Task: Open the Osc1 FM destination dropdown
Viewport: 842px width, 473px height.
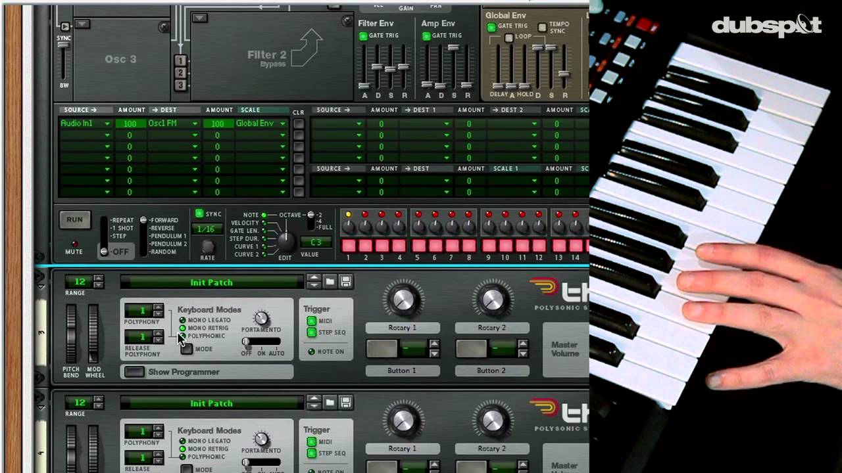Action: [x=195, y=124]
